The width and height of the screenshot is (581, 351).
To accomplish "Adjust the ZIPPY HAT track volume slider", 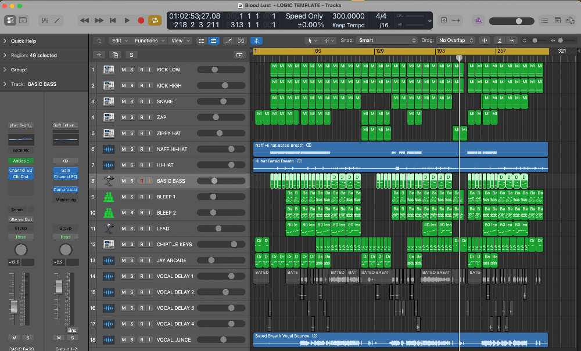I will click(x=221, y=133).
